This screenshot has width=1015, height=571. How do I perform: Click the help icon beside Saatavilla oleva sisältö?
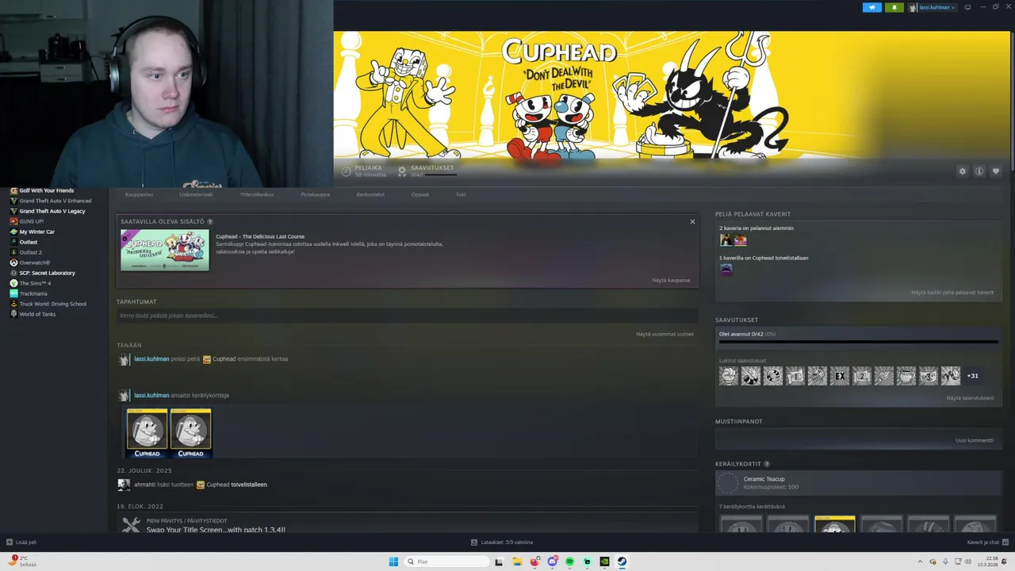click(210, 221)
